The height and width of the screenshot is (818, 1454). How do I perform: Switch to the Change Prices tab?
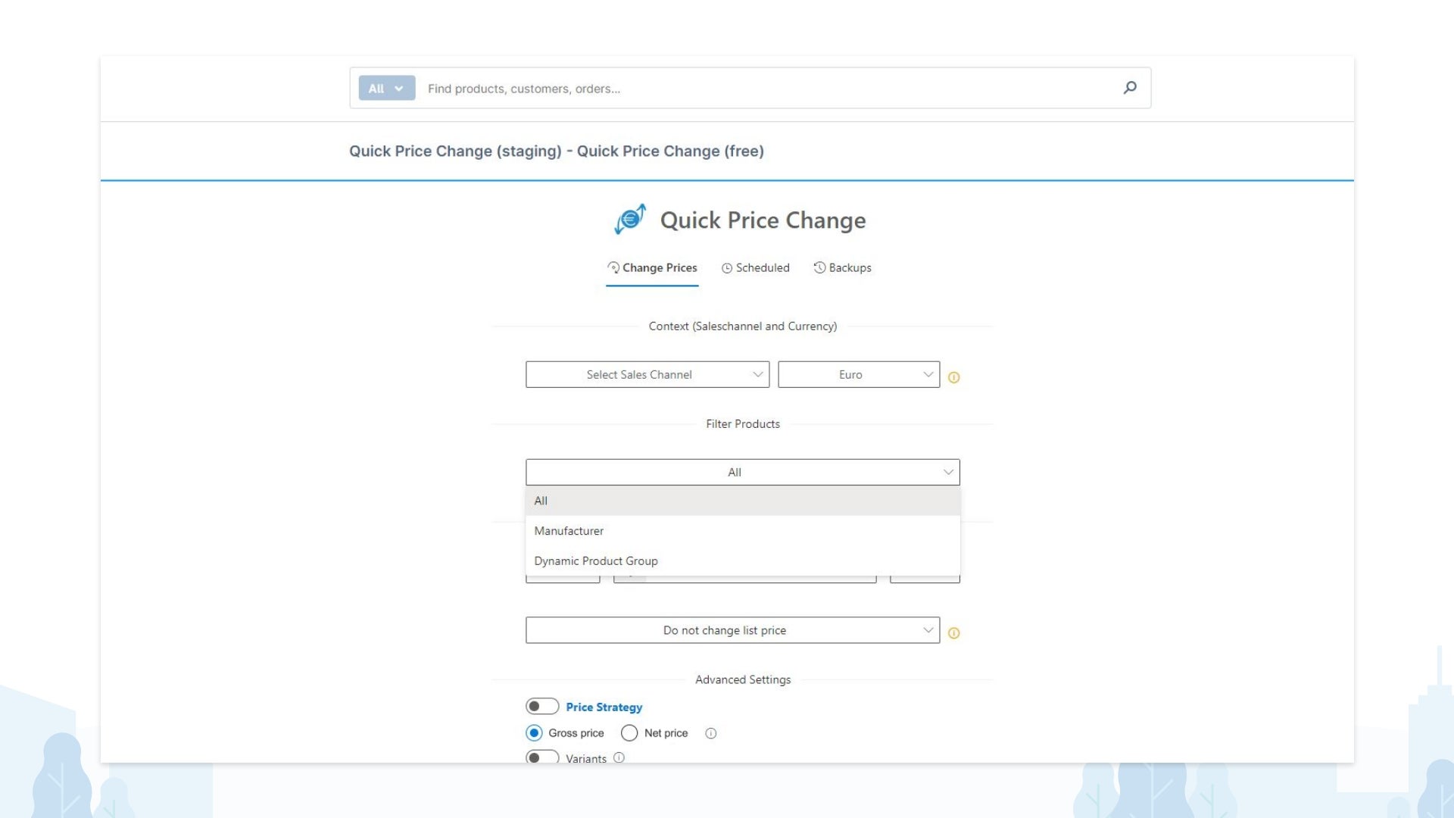pos(652,268)
